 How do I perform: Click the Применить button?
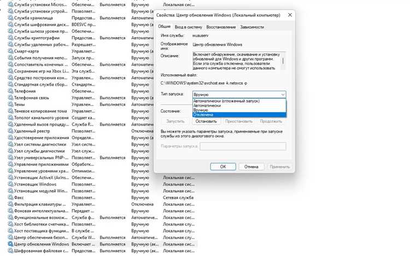[279, 166]
